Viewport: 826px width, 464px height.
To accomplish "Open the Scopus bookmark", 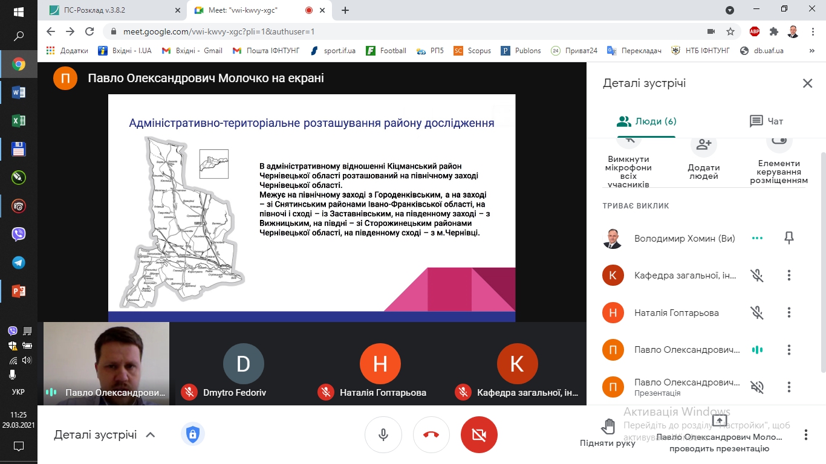I will tap(472, 51).
